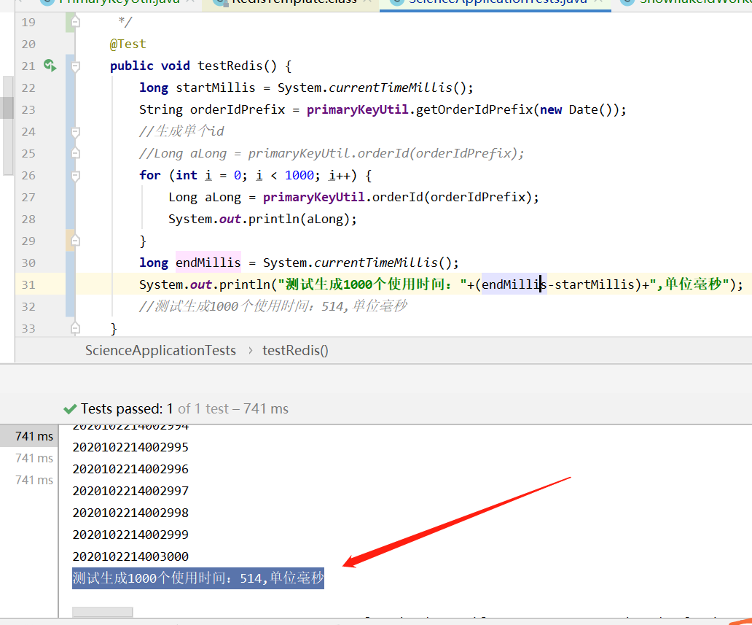
Task: Click the green Tests passed checkmark icon
Action: point(70,409)
